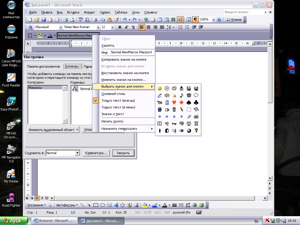Click the Word Help question mark icon
The image size is (300, 225).
click(219, 20)
